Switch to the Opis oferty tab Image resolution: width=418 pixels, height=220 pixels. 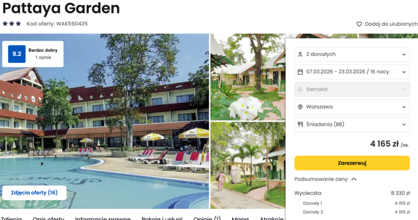point(49,218)
